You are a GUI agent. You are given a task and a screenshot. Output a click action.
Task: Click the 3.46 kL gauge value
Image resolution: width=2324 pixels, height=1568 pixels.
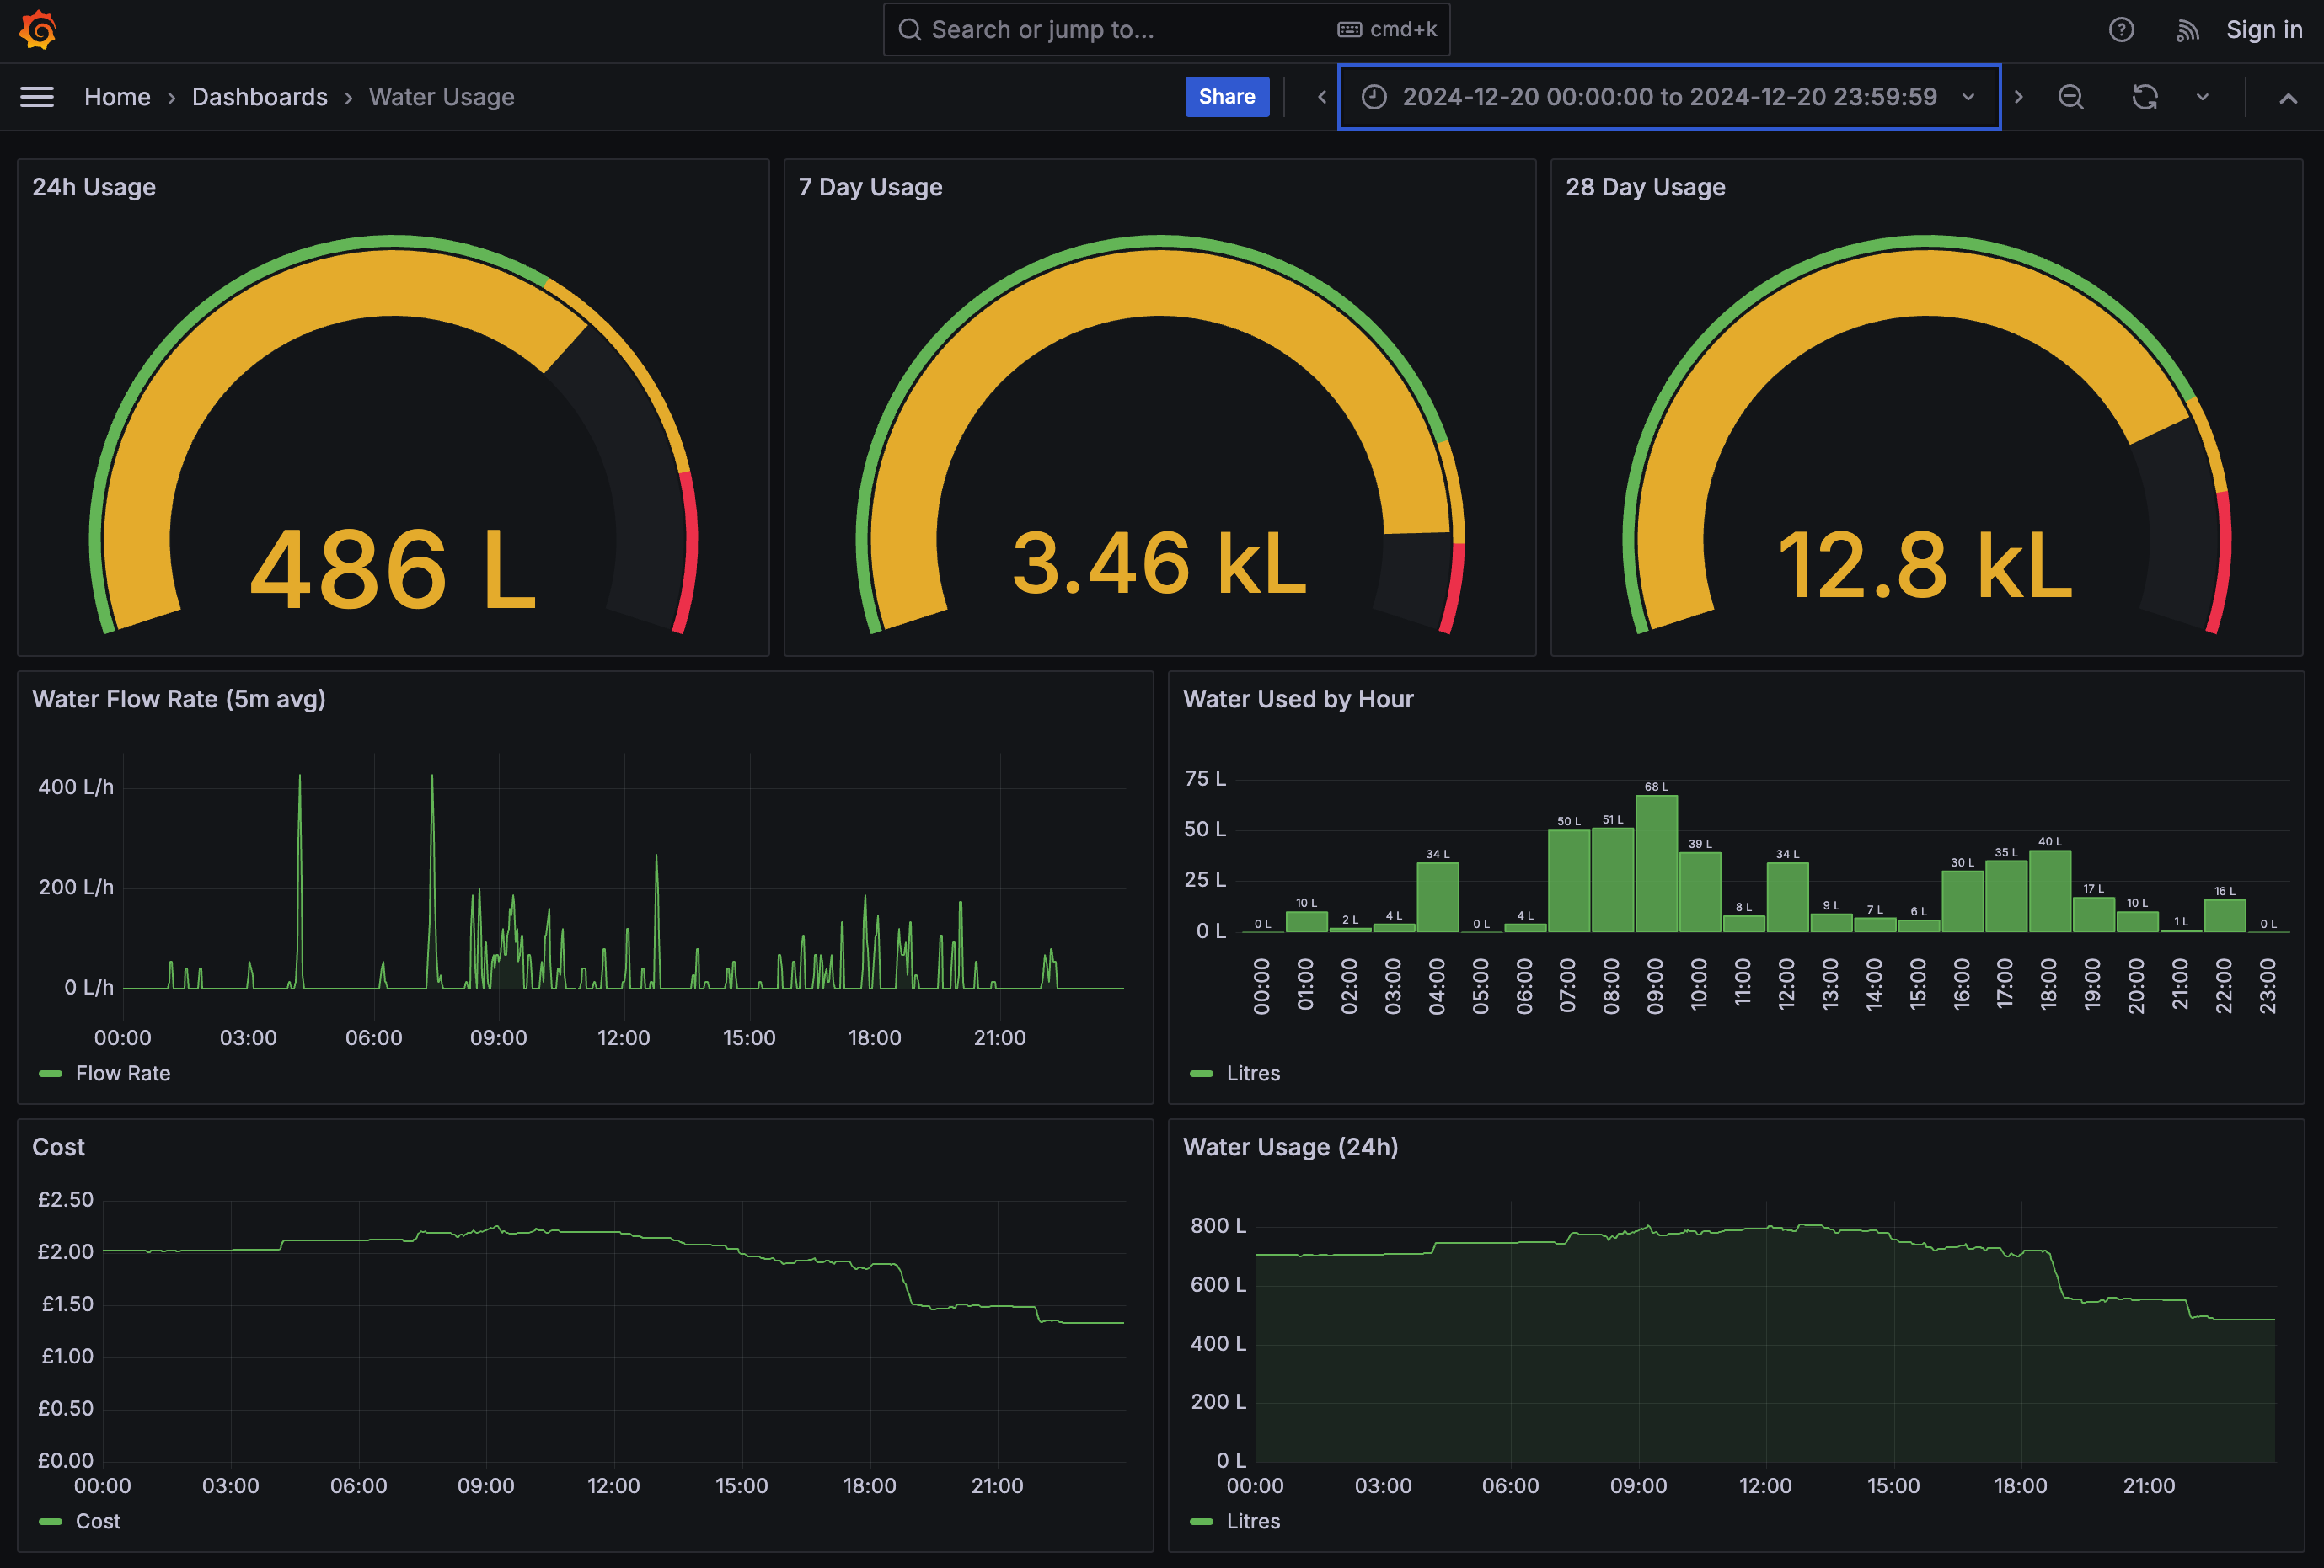(1160, 563)
